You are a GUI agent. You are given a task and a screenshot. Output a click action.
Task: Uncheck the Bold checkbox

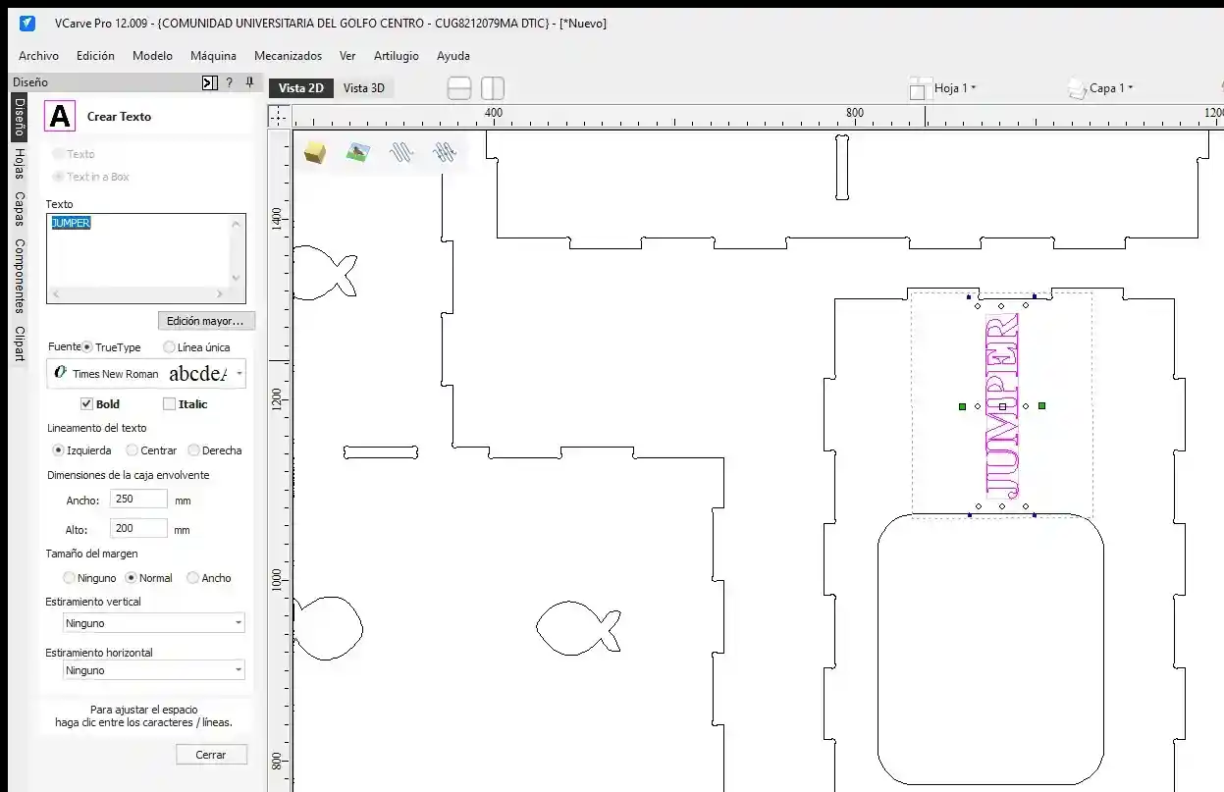[86, 403]
